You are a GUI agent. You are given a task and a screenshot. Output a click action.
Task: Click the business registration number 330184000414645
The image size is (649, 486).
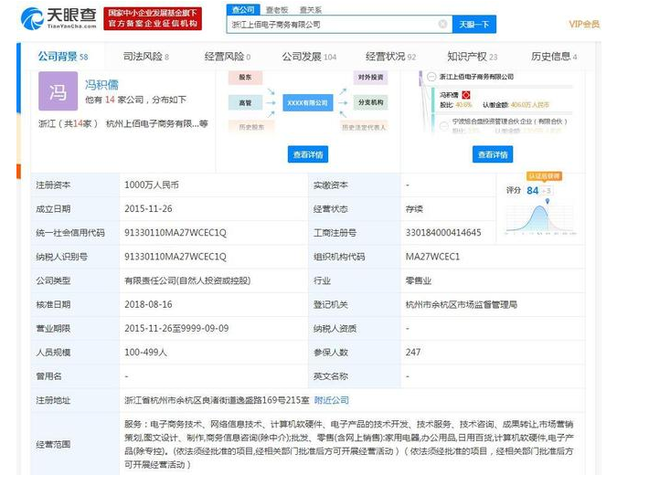tap(443, 232)
